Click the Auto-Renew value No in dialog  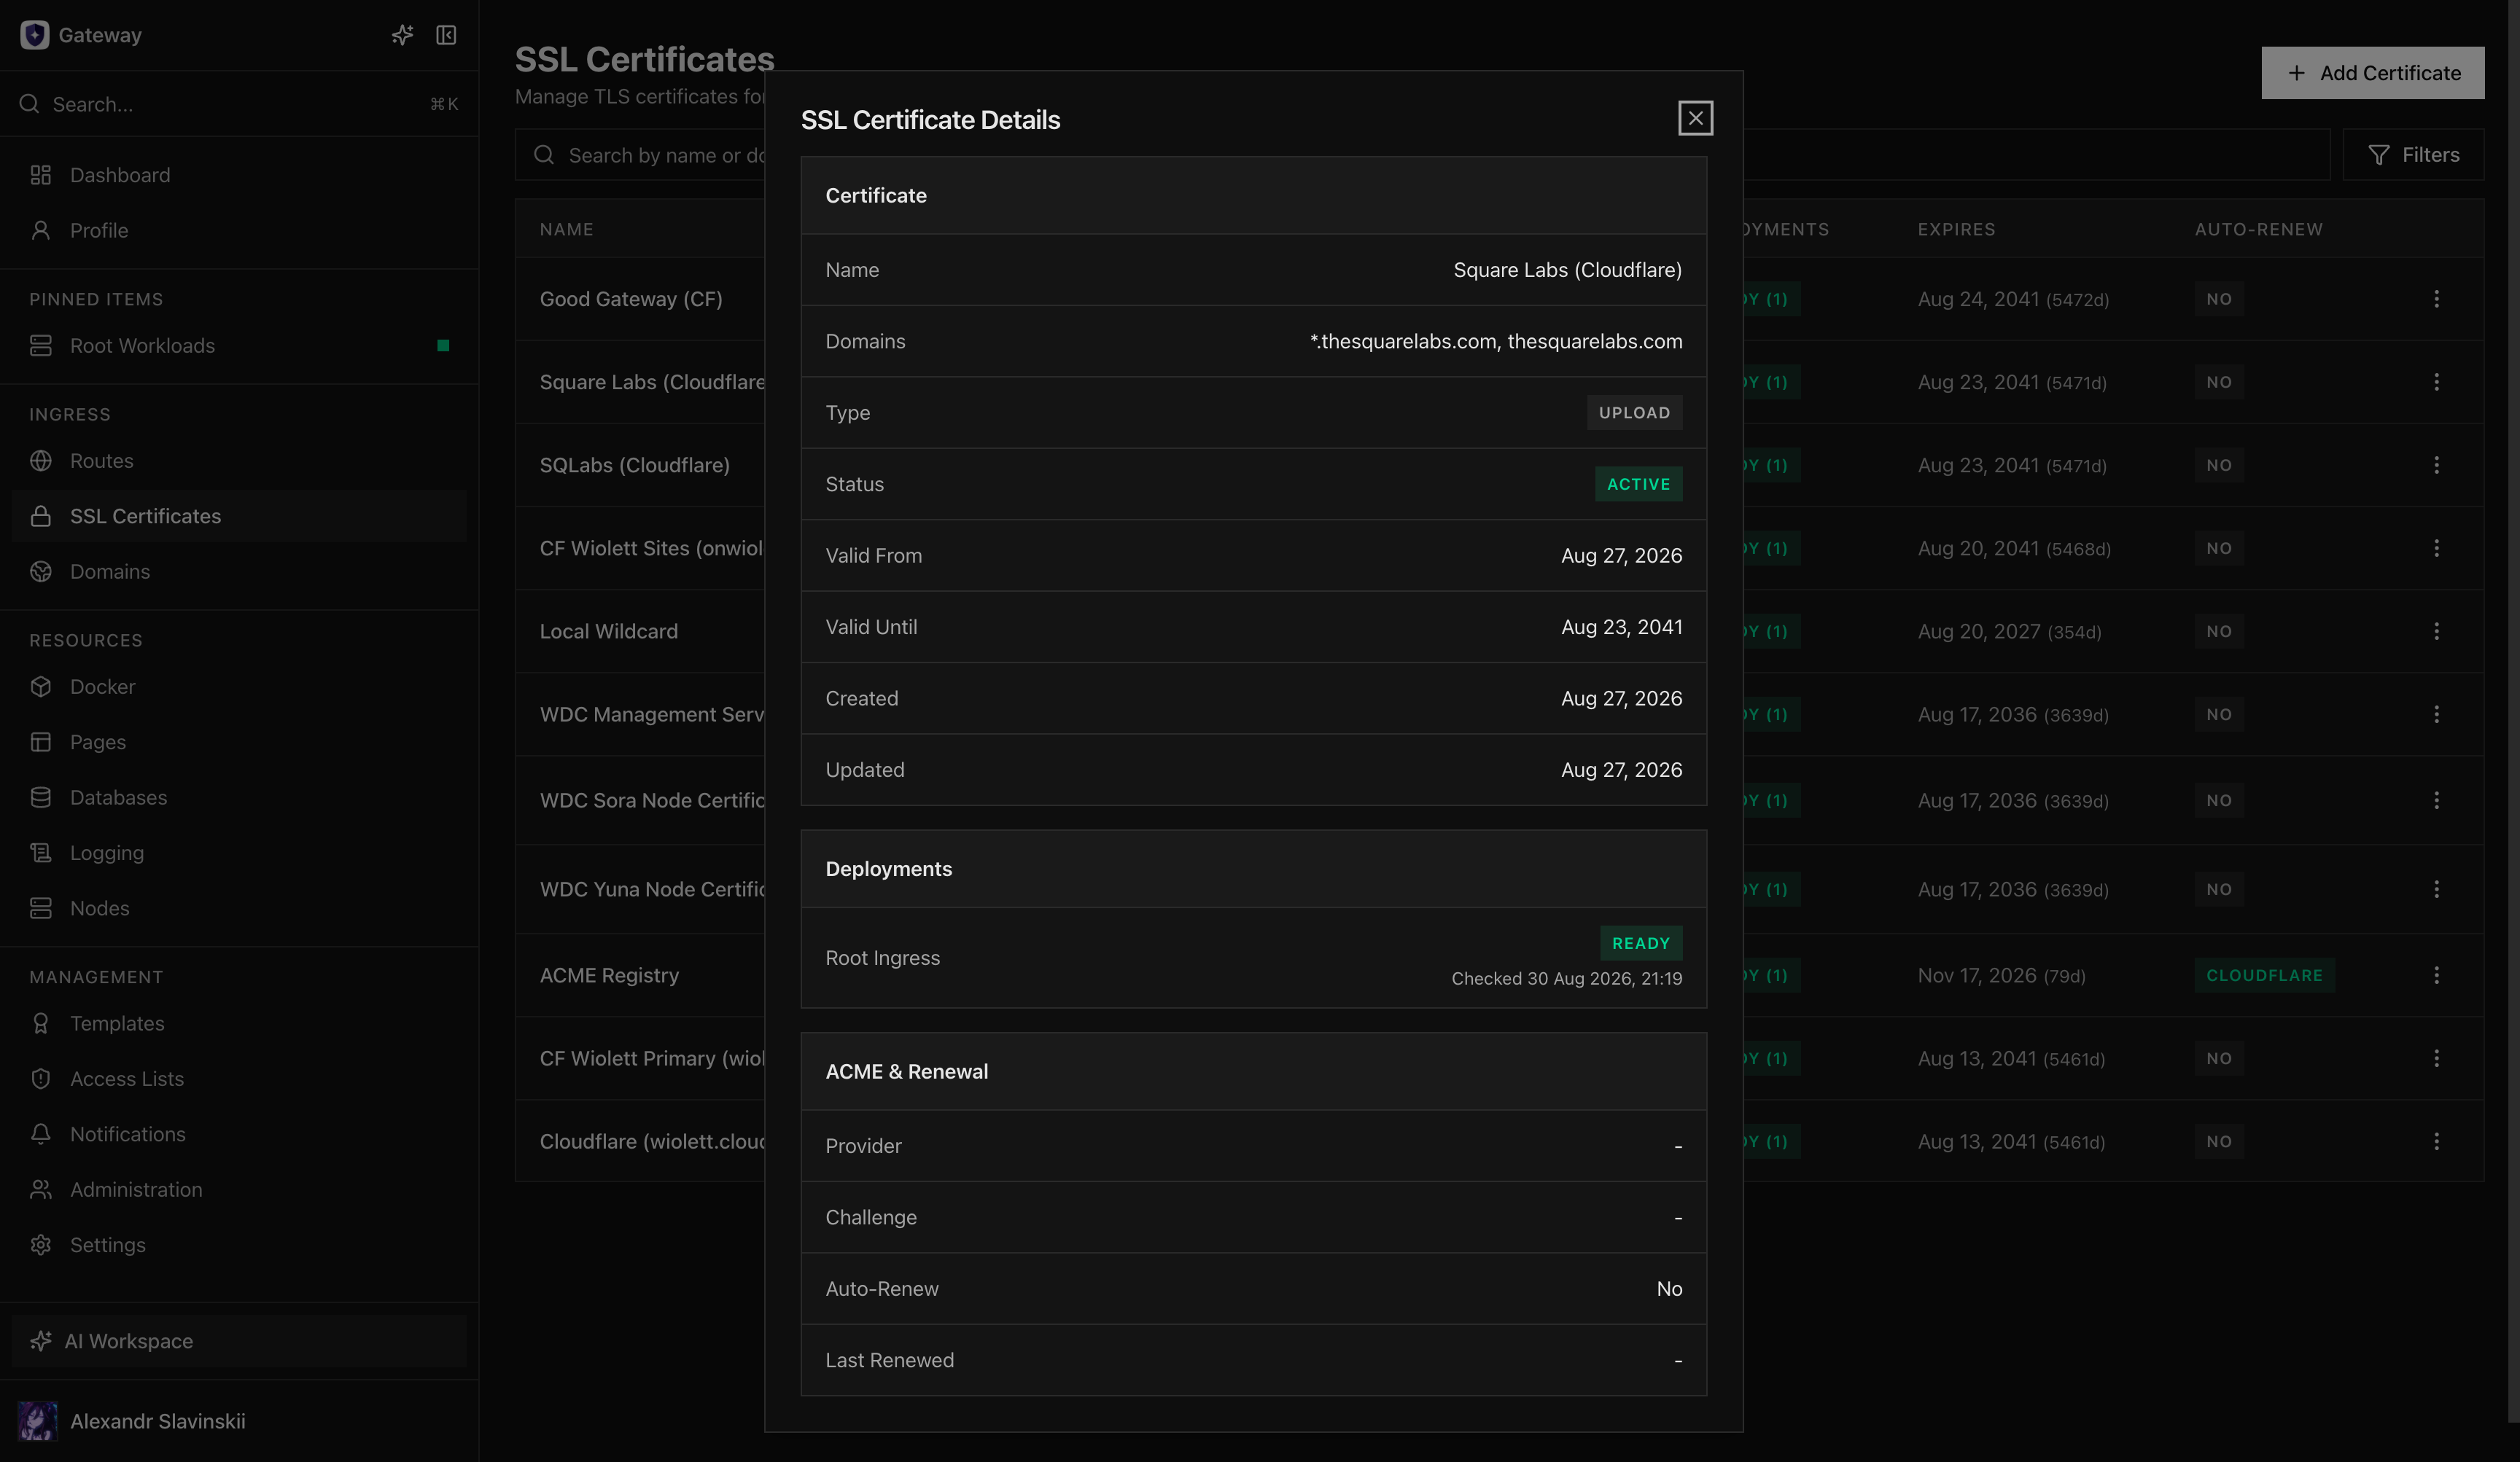pyautogui.click(x=1669, y=1289)
